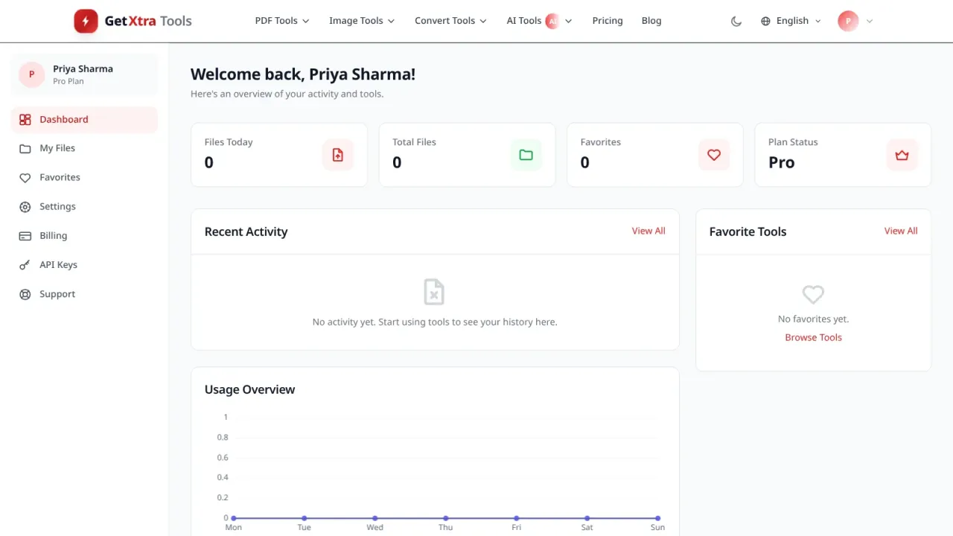Open the English language dropdown

(791, 21)
